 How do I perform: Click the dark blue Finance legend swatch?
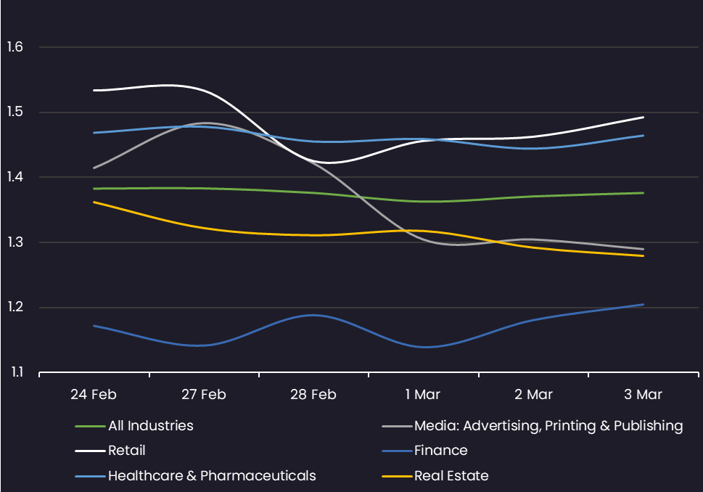[397, 451]
